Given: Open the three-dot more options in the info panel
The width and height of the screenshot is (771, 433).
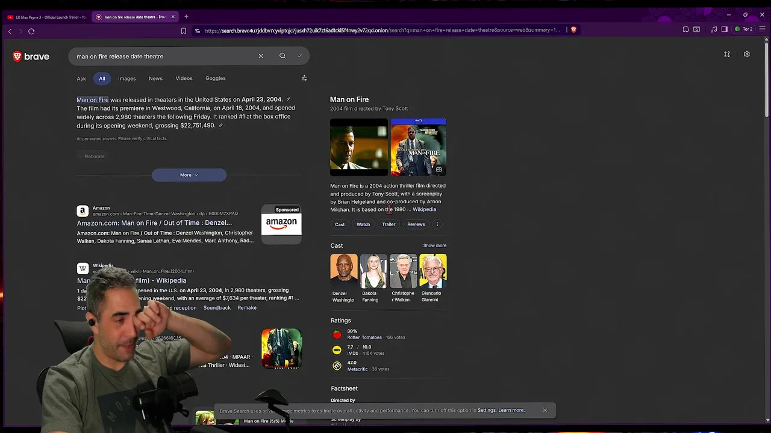Looking at the screenshot, I should coord(437,224).
